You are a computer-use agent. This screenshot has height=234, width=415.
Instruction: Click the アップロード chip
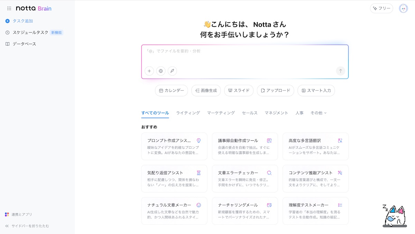[275, 91]
